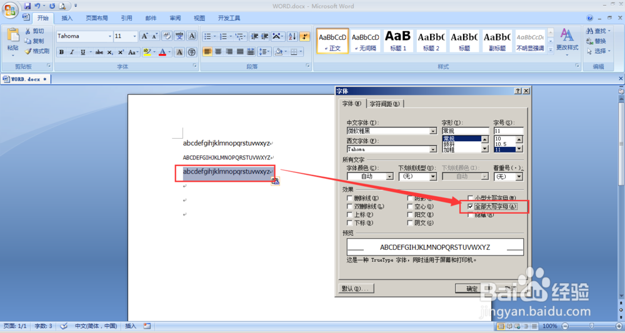Click the Office button logo
625x333 pixels.
[x=10, y=10]
